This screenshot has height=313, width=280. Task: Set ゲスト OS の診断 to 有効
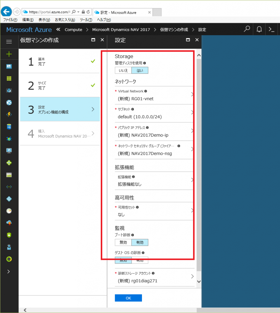coord(140,260)
